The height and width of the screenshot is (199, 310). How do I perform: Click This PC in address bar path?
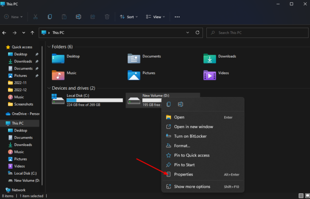(58, 33)
